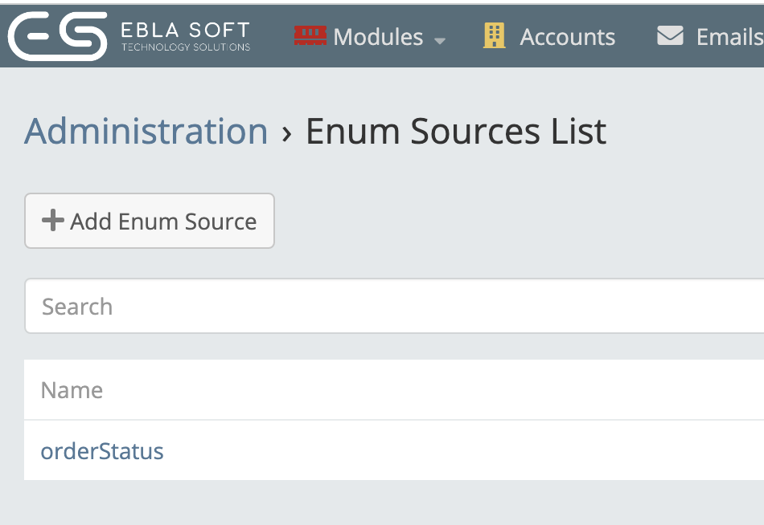Navigate to the Administration breadcrumb link
Viewport: 764px width, 525px height.
coord(146,132)
